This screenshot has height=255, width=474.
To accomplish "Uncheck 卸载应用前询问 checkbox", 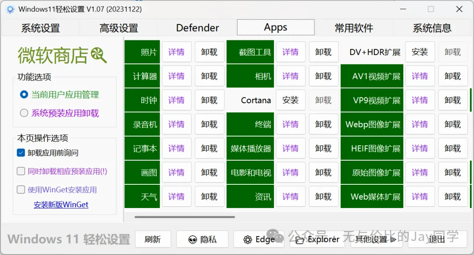I will (x=21, y=153).
